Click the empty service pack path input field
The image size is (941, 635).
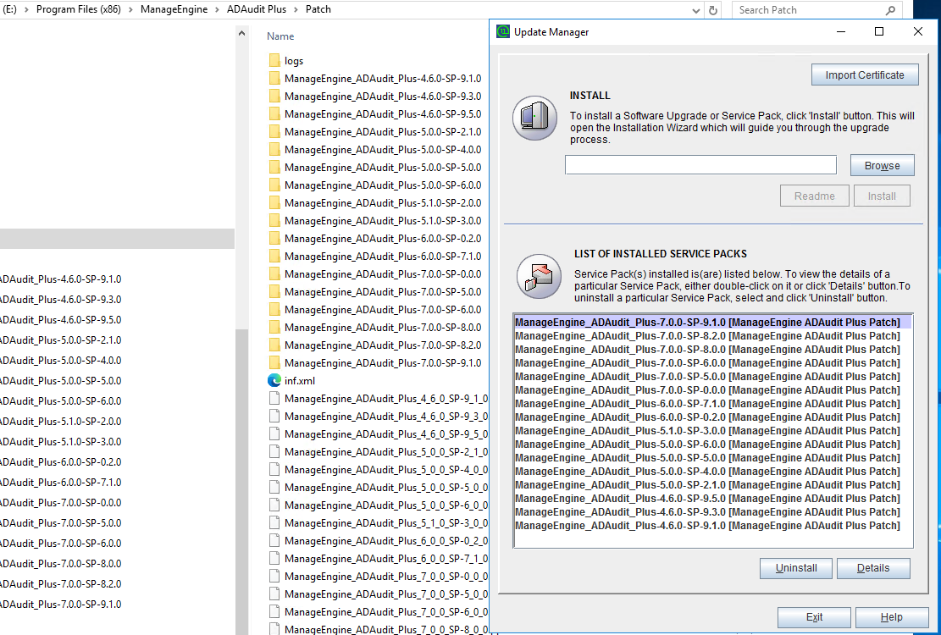coord(700,164)
